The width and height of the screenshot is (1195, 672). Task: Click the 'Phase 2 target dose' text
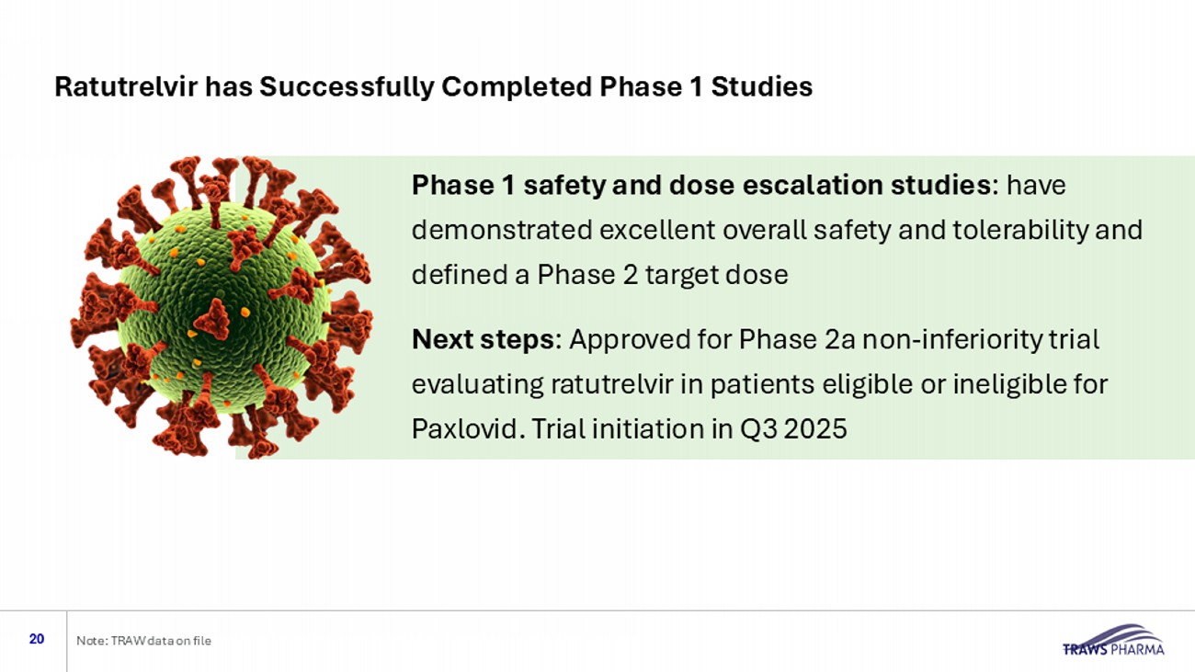pyautogui.click(x=656, y=275)
